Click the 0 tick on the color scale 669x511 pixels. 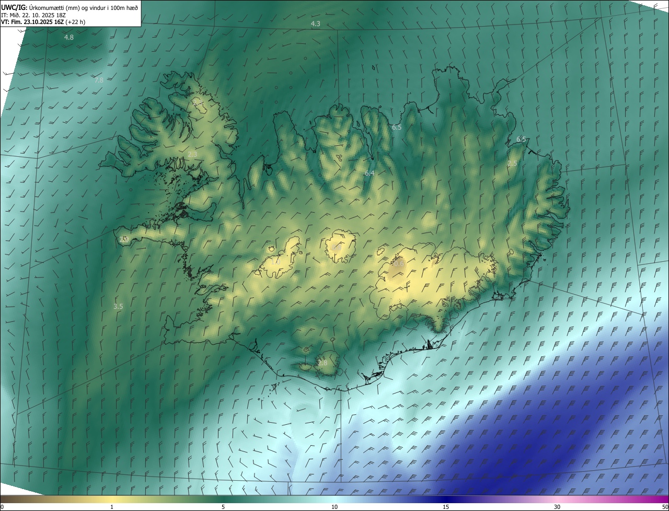click(x=2, y=507)
